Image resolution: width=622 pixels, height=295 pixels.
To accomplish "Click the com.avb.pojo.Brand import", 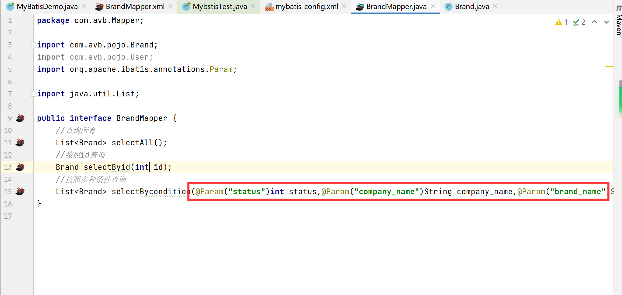I will tap(97, 45).
